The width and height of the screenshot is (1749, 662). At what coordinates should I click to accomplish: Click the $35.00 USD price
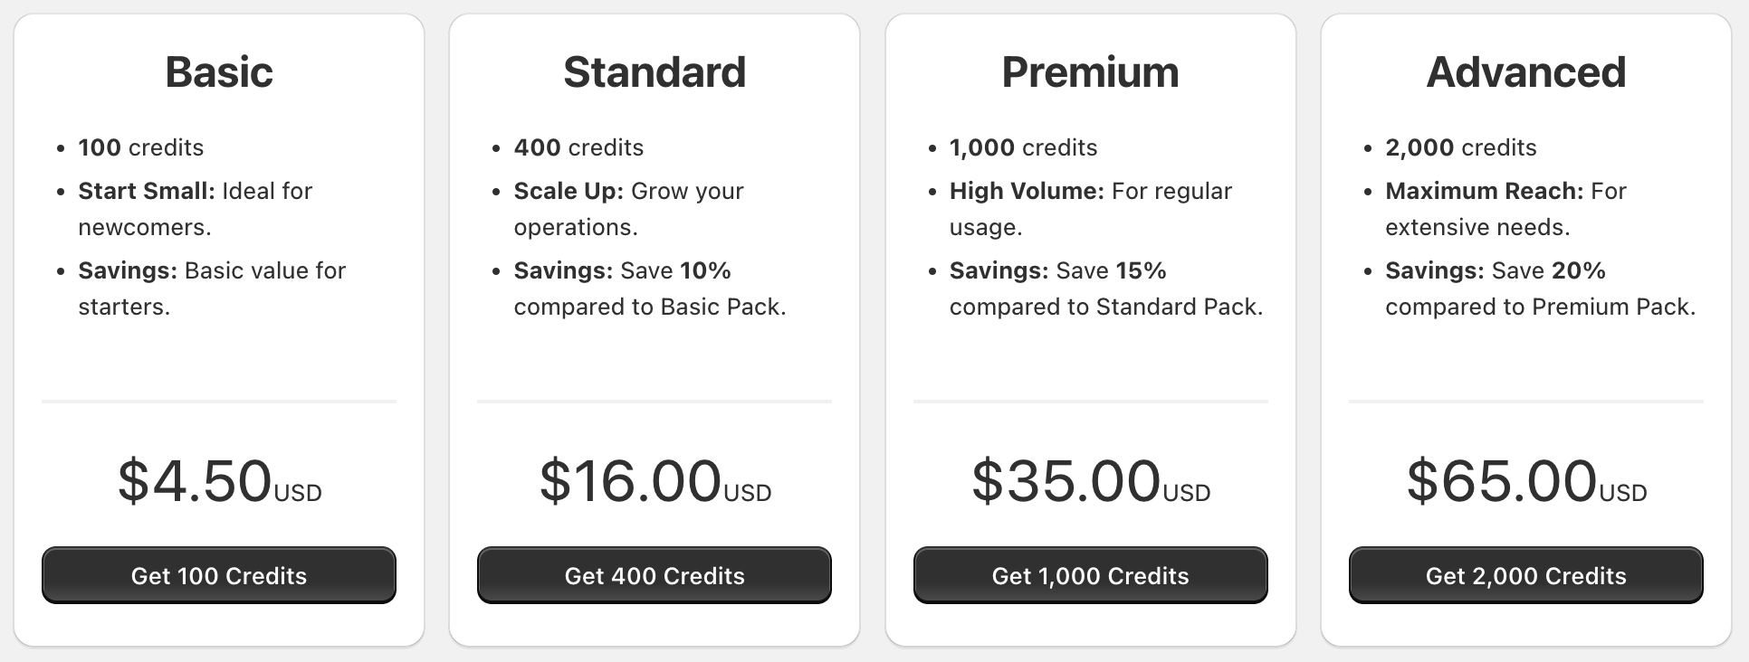coord(1090,481)
